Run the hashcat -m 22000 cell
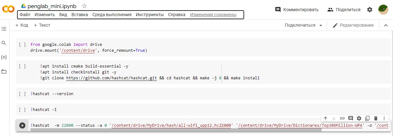 coord(22,125)
